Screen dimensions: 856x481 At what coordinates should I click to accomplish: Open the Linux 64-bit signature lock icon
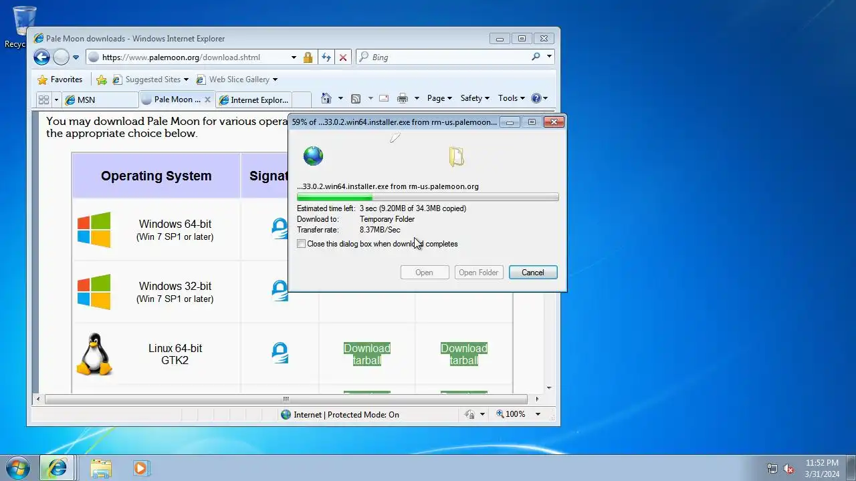pyautogui.click(x=280, y=353)
